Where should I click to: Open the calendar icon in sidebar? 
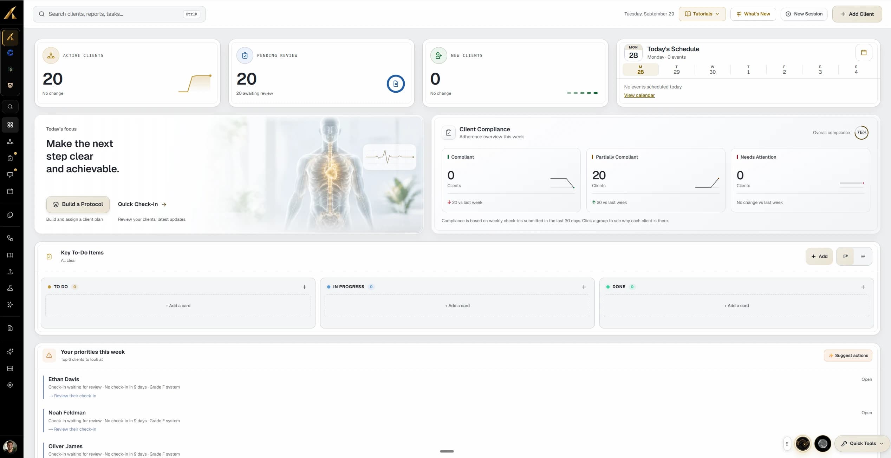click(x=10, y=191)
